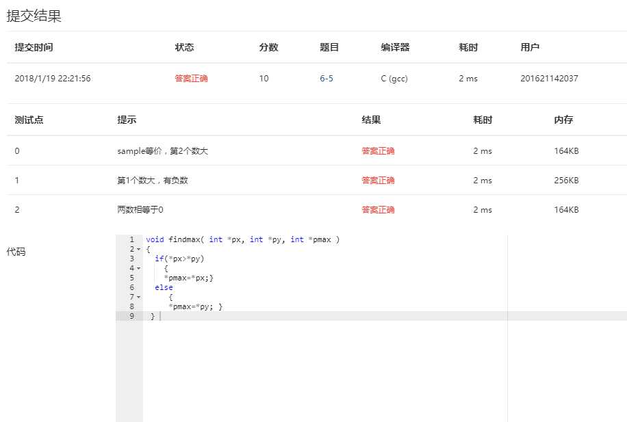Click the 分数 column header

[x=269, y=47]
